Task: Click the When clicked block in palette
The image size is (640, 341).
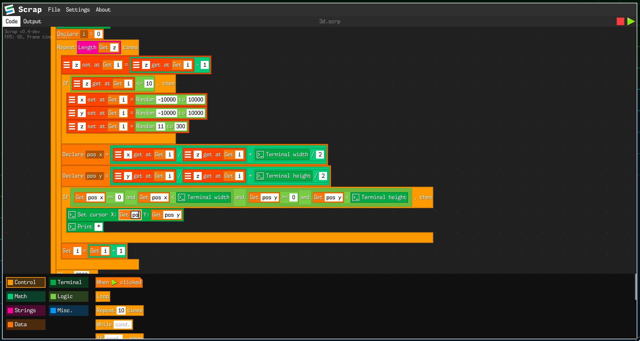Action: 118,282
